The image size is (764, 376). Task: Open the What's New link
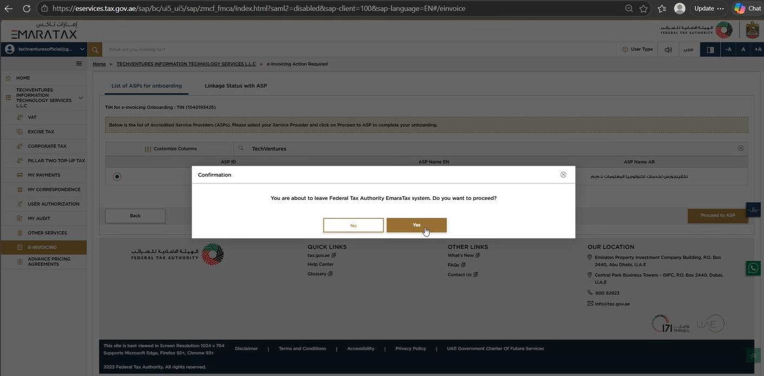[x=463, y=255]
